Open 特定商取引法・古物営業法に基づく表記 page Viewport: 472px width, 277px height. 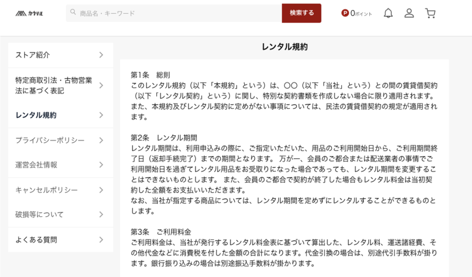(x=53, y=86)
